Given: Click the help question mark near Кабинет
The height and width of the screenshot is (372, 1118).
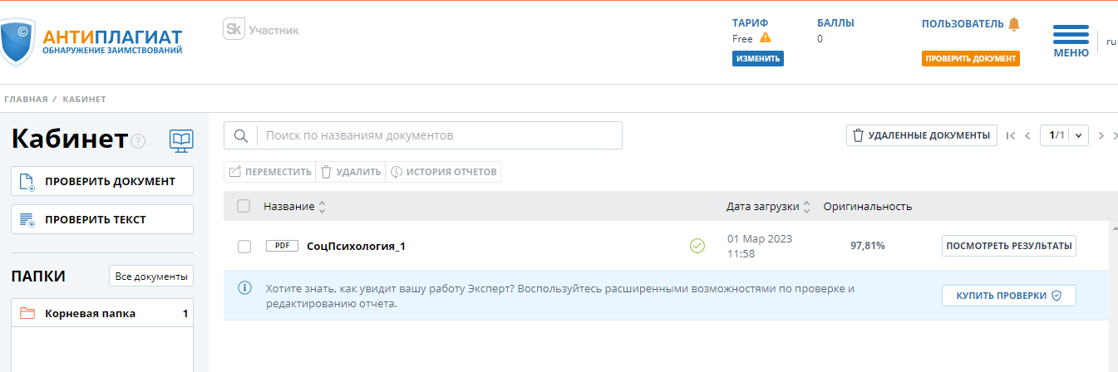Looking at the screenshot, I should 138,141.
